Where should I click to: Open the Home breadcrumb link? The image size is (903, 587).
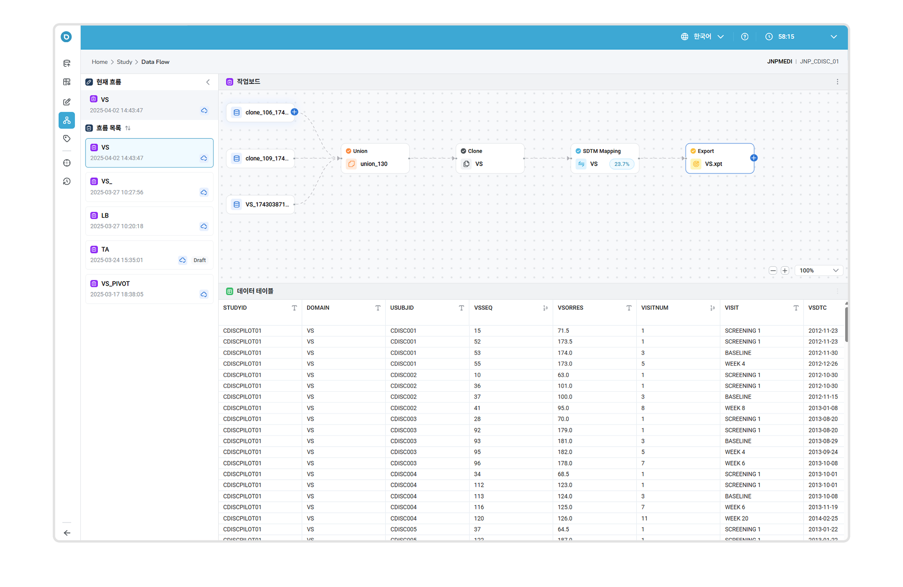tap(99, 62)
